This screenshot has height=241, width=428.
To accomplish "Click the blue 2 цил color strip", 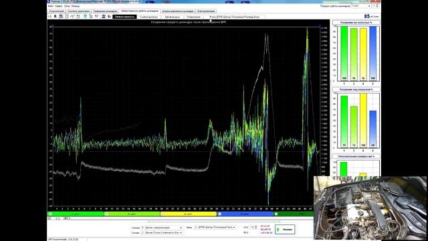I will (245, 214).
